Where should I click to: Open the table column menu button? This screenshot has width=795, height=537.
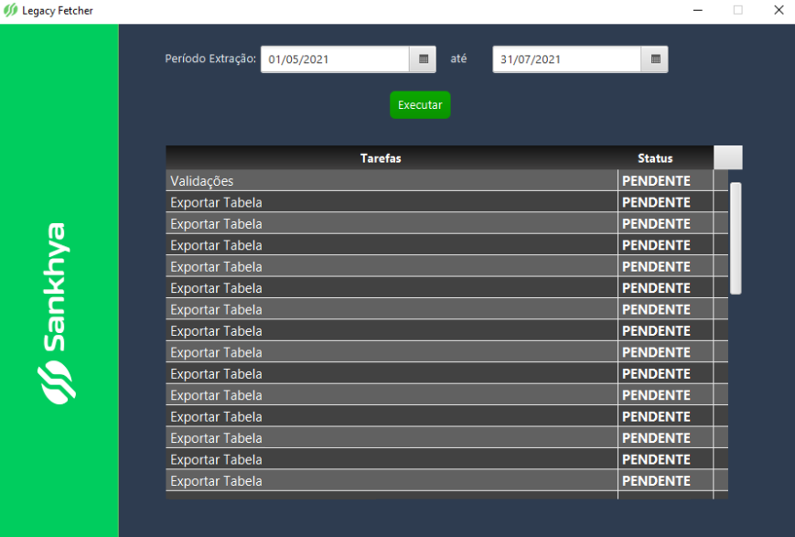728,157
